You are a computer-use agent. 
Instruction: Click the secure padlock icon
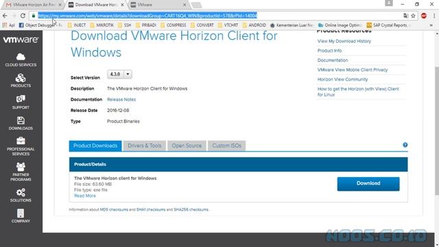[34, 16]
